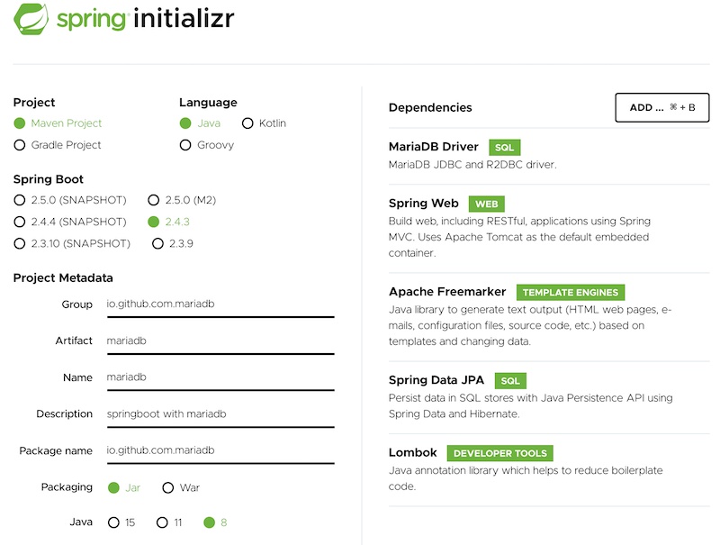Select Java 15 radio button

pos(113,522)
